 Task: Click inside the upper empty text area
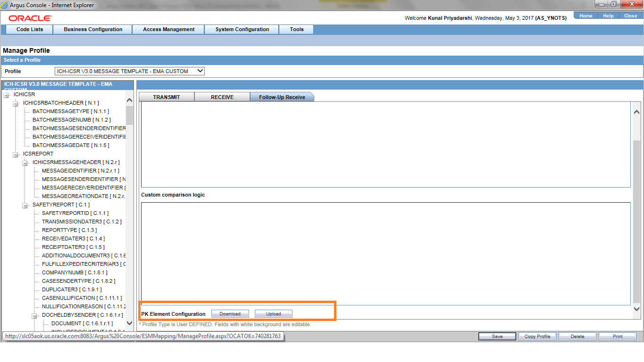[x=385, y=145]
